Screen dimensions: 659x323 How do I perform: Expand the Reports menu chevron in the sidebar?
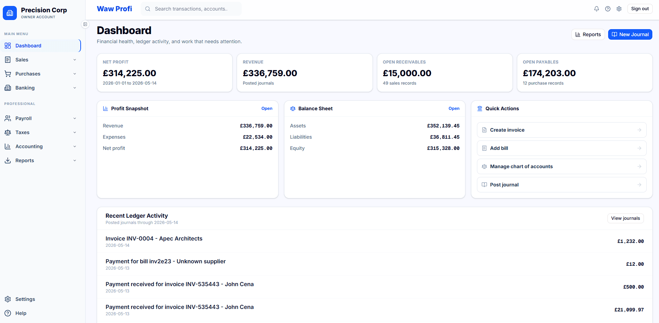[x=75, y=160]
